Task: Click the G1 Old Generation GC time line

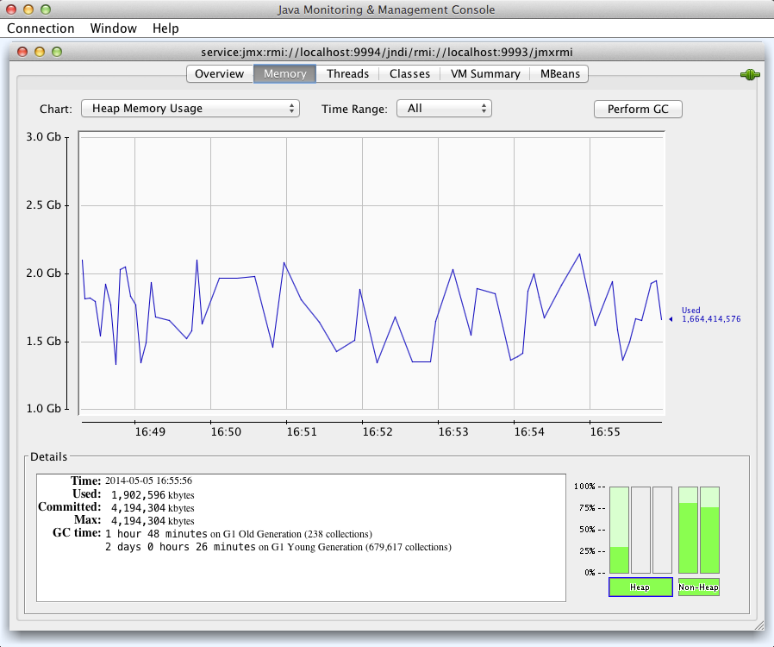Action: pyautogui.click(x=239, y=534)
